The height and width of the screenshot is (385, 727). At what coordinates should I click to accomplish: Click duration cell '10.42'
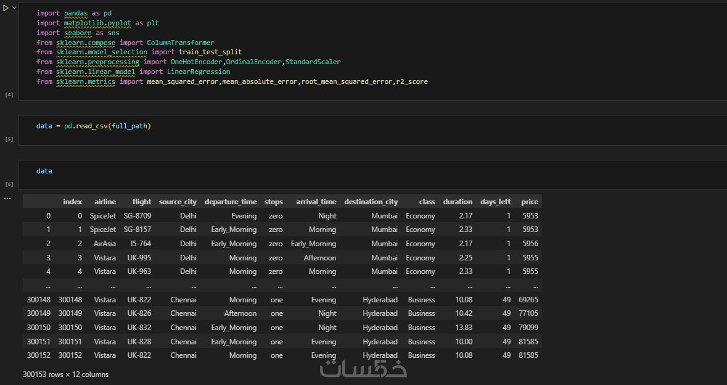(464, 313)
